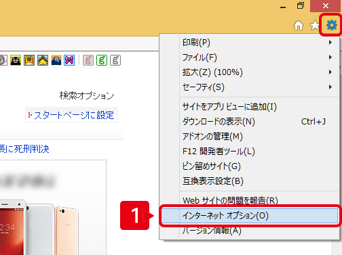Restore down the browser window
Screen dimensions: 342x255
point(301,6)
